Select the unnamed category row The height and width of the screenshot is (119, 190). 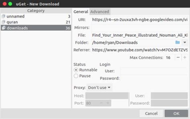coord(36,16)
